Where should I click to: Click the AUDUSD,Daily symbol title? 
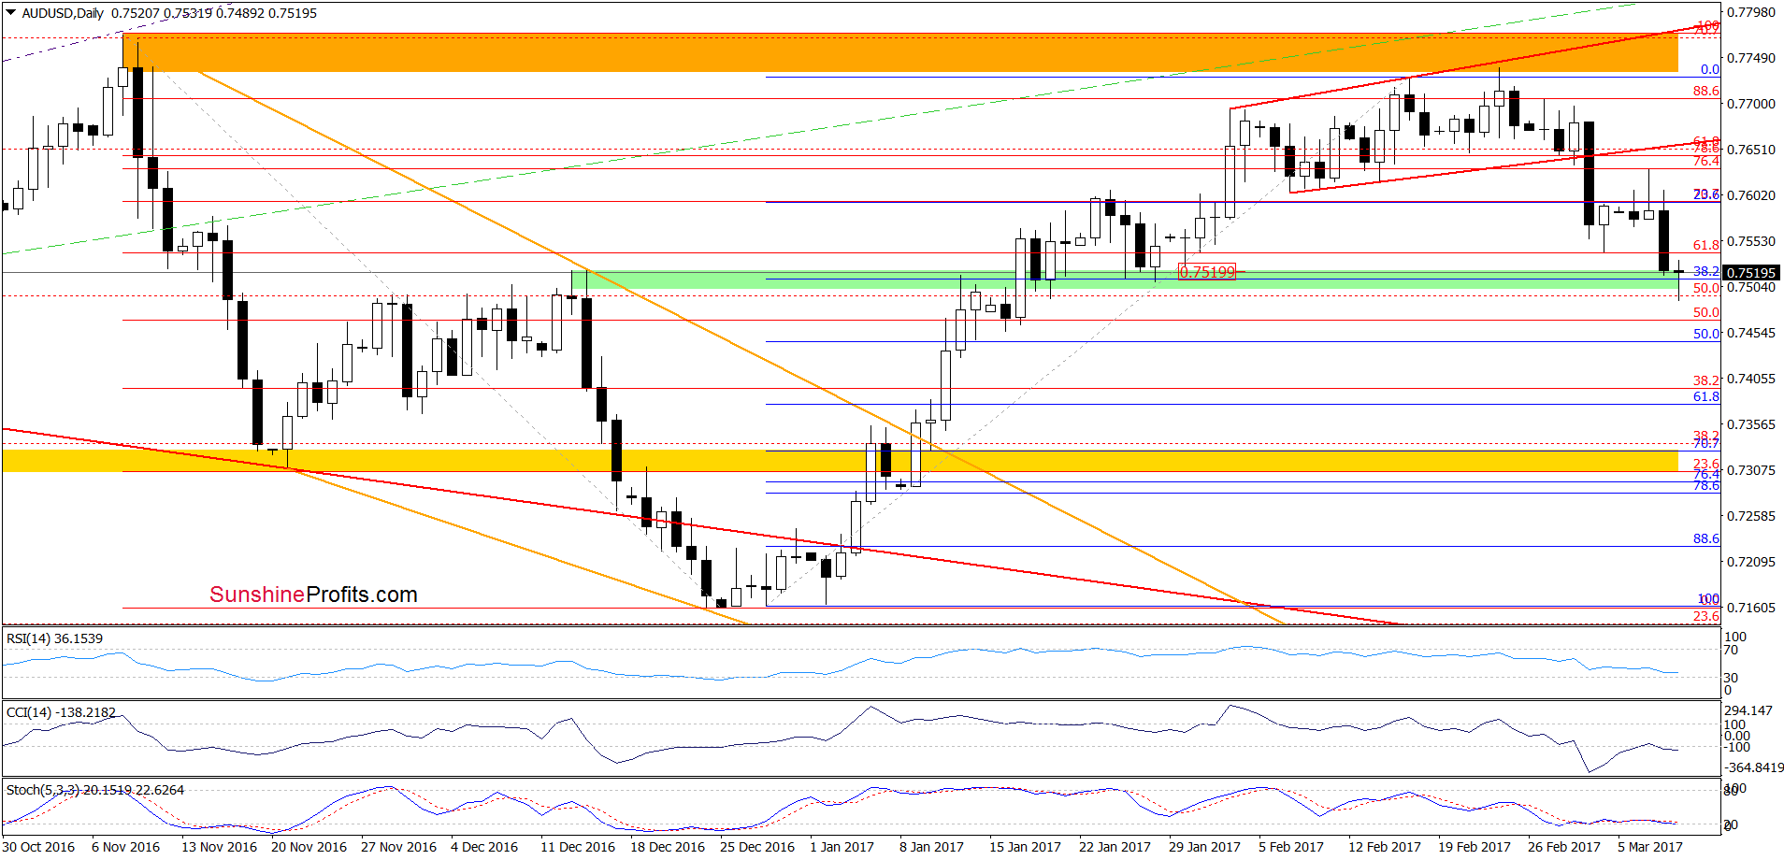pos(63,13)
